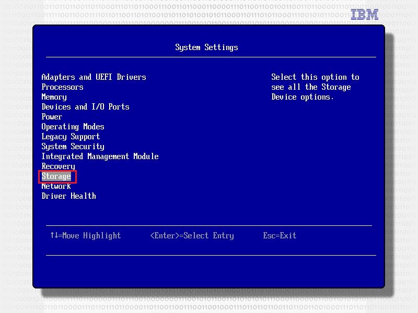Select Devices and I/O Ports
418x313 pixels.
coord(85,107)
